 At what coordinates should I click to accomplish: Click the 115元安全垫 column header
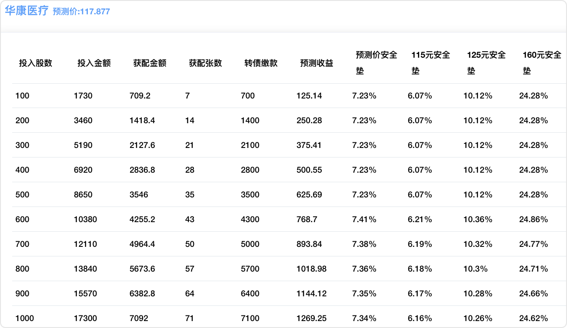[430, 63]
